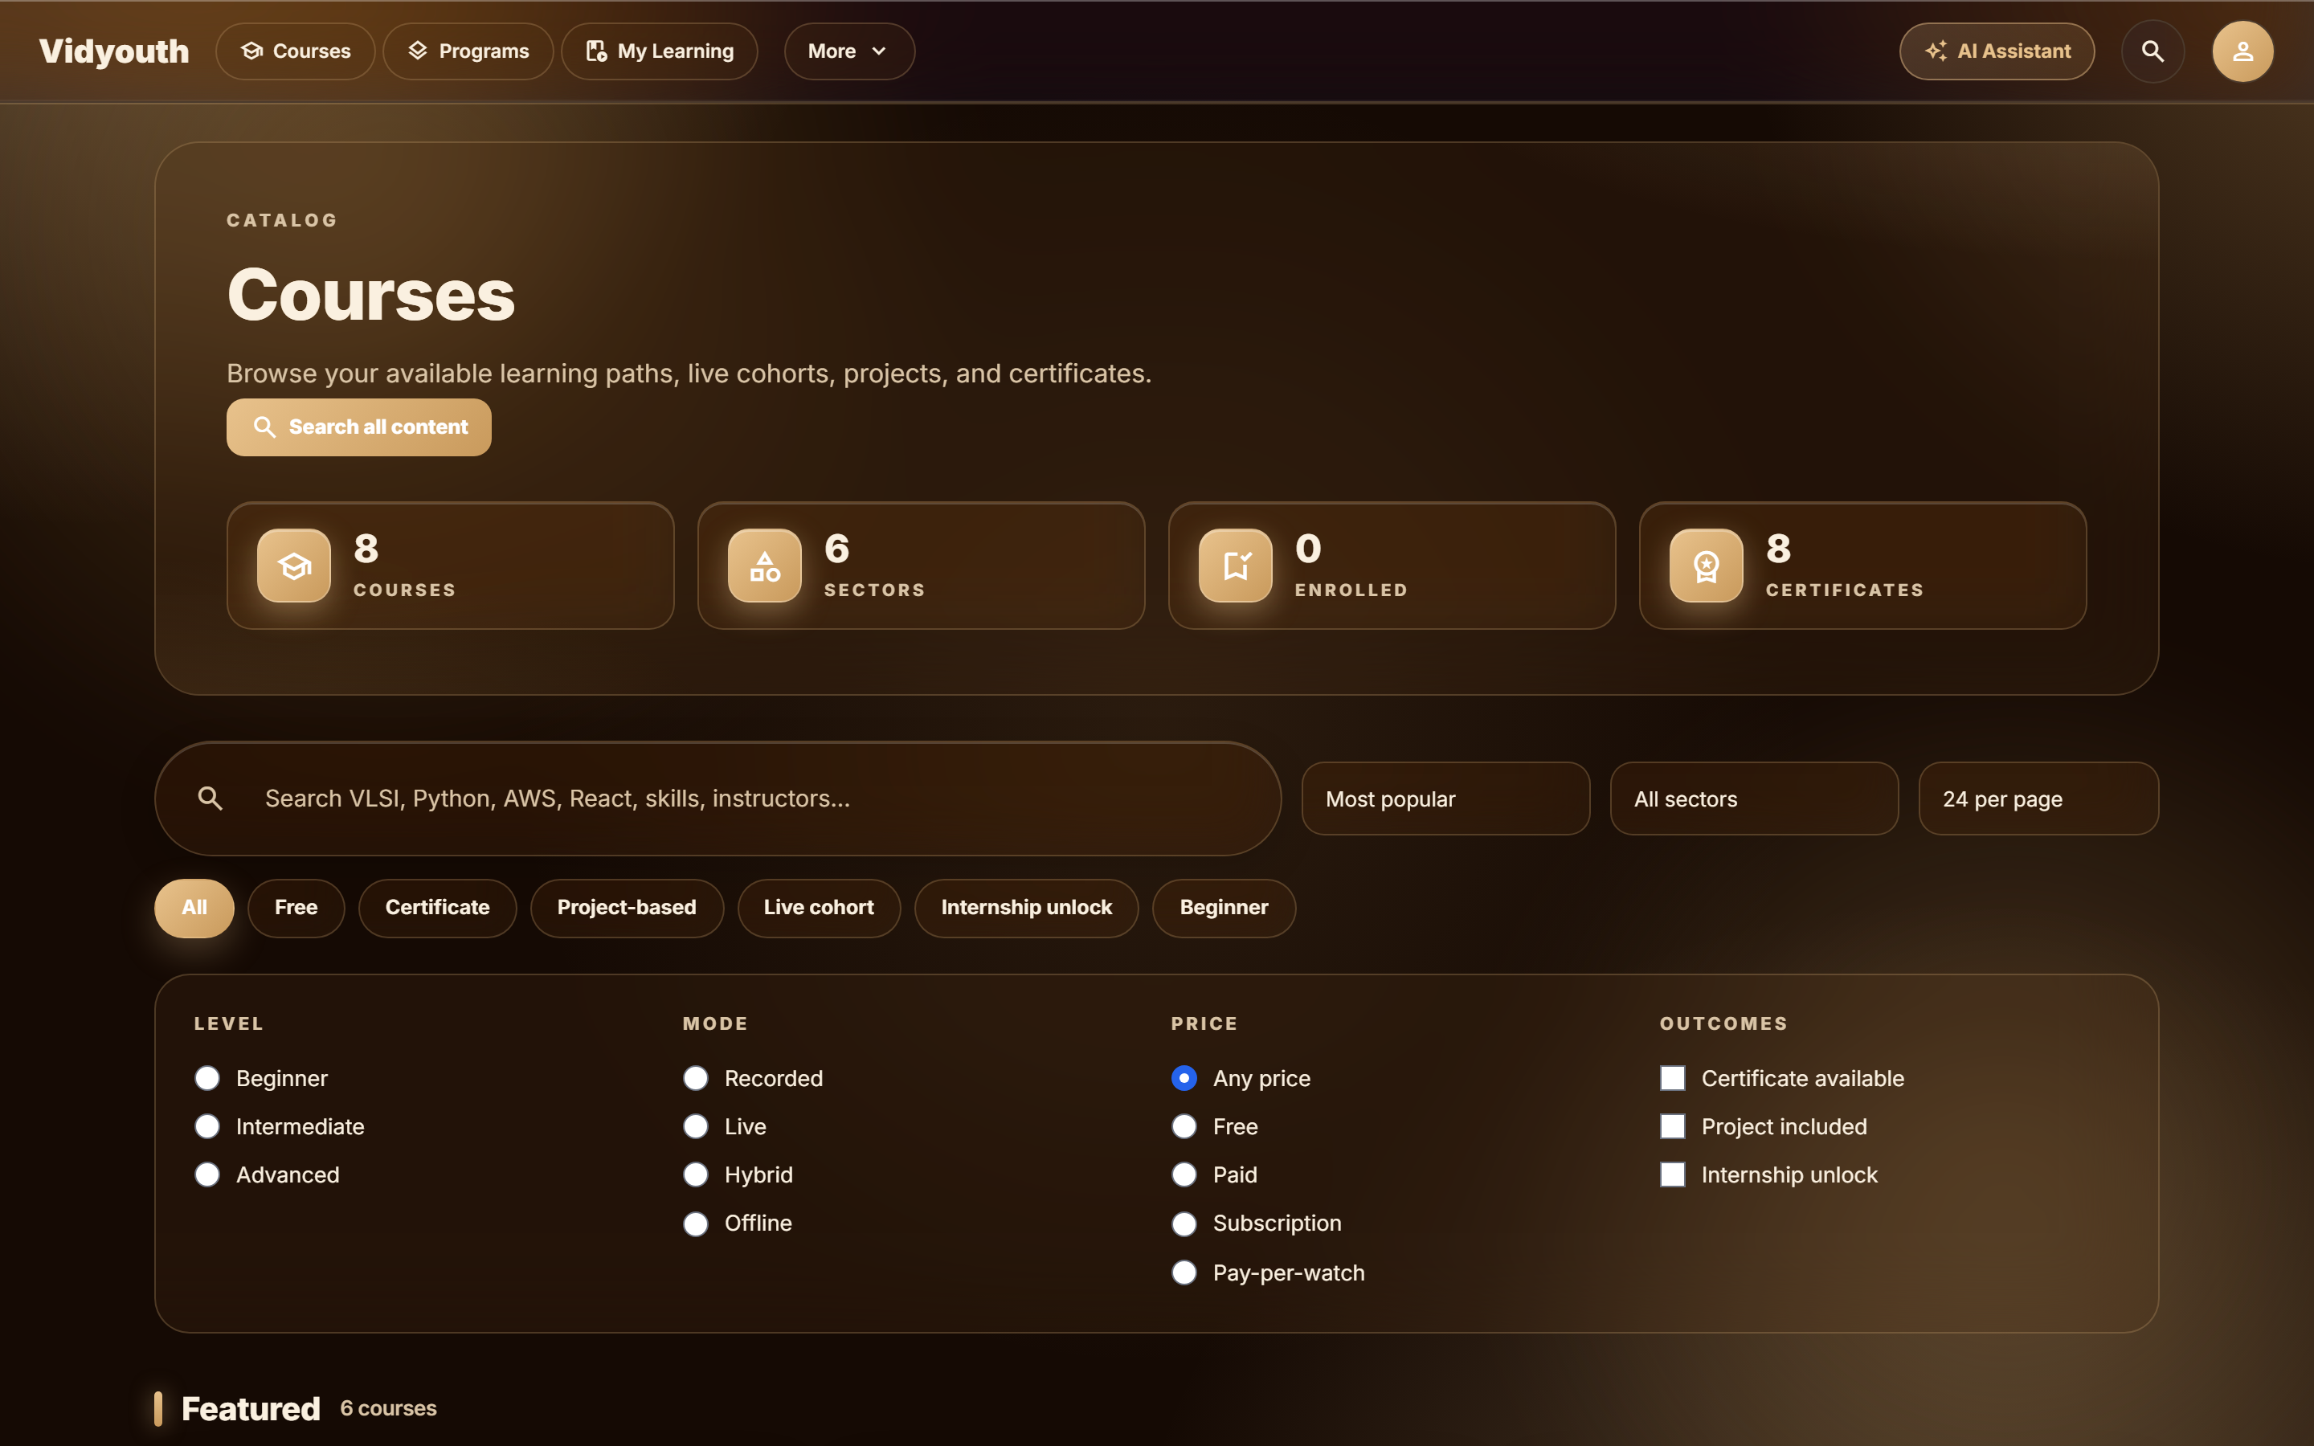Click the bookmark-check Enrolled icon

(x=1236, y=566)
